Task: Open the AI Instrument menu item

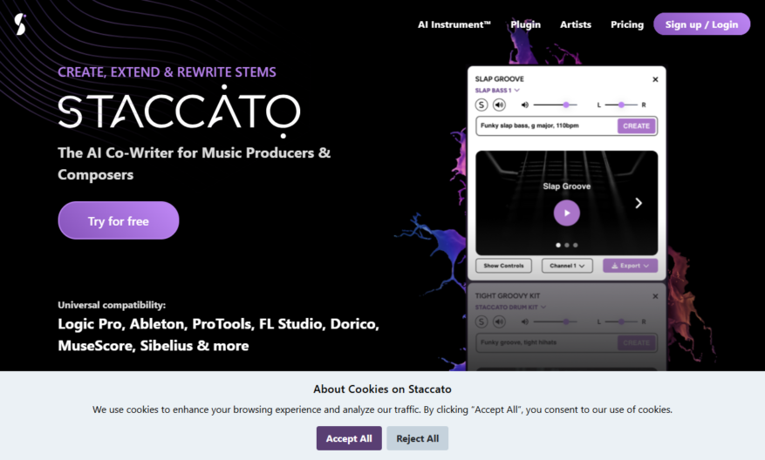Action: [454, 24]
